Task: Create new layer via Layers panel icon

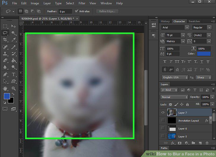Action: coord(200,143)
